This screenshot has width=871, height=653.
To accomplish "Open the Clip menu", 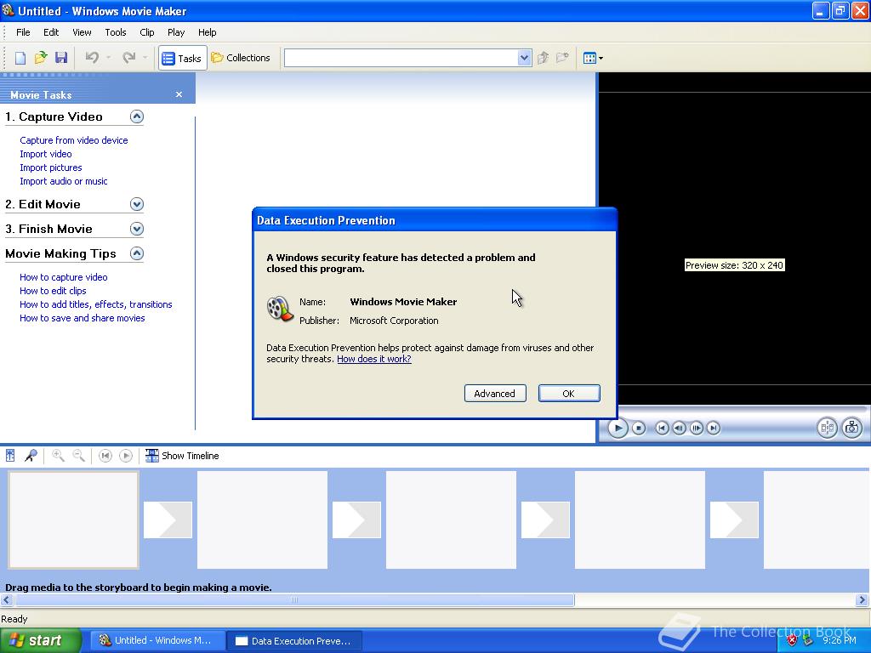I will [x=146, y=32].
